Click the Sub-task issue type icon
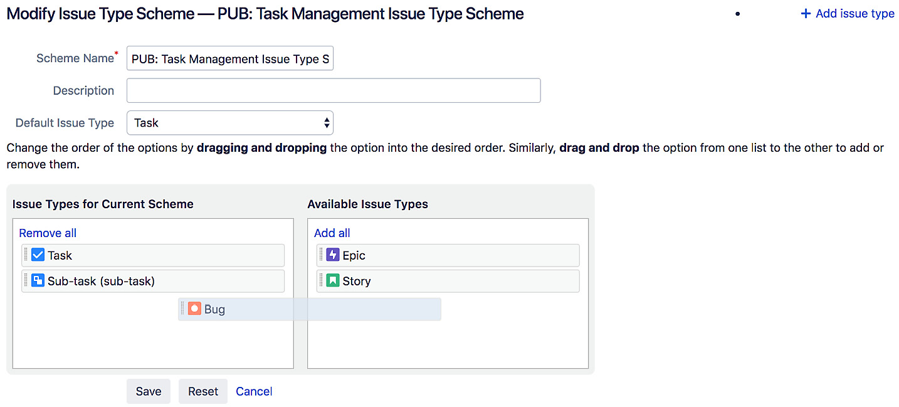 click(x=38, y=281)
